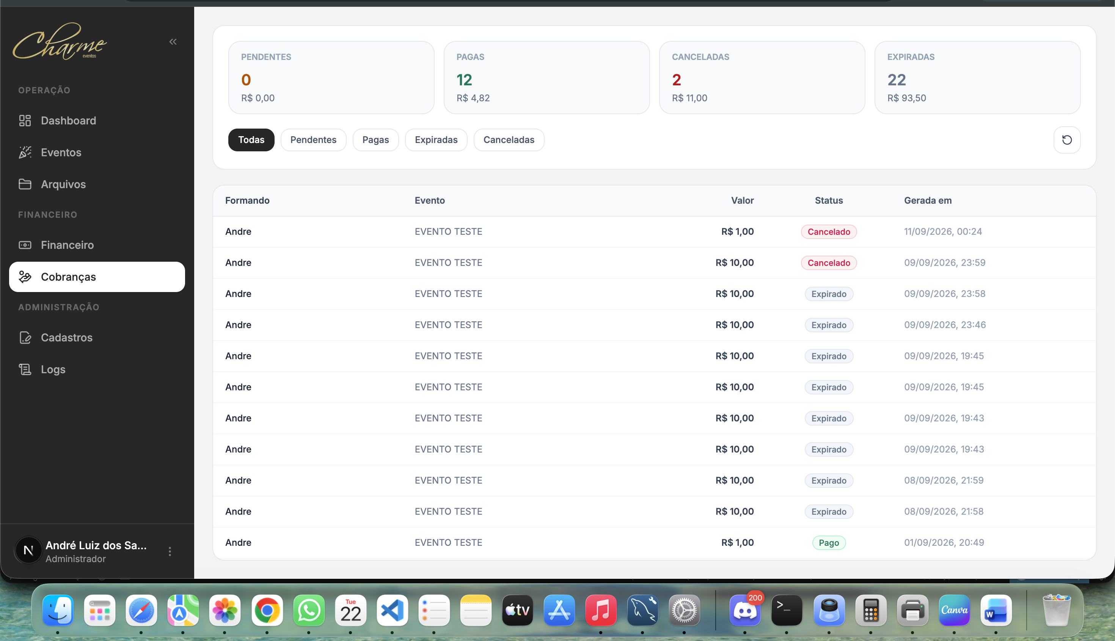
Task: Collapse the sidebar with double-chevron icon
Action: pos(173,42)
